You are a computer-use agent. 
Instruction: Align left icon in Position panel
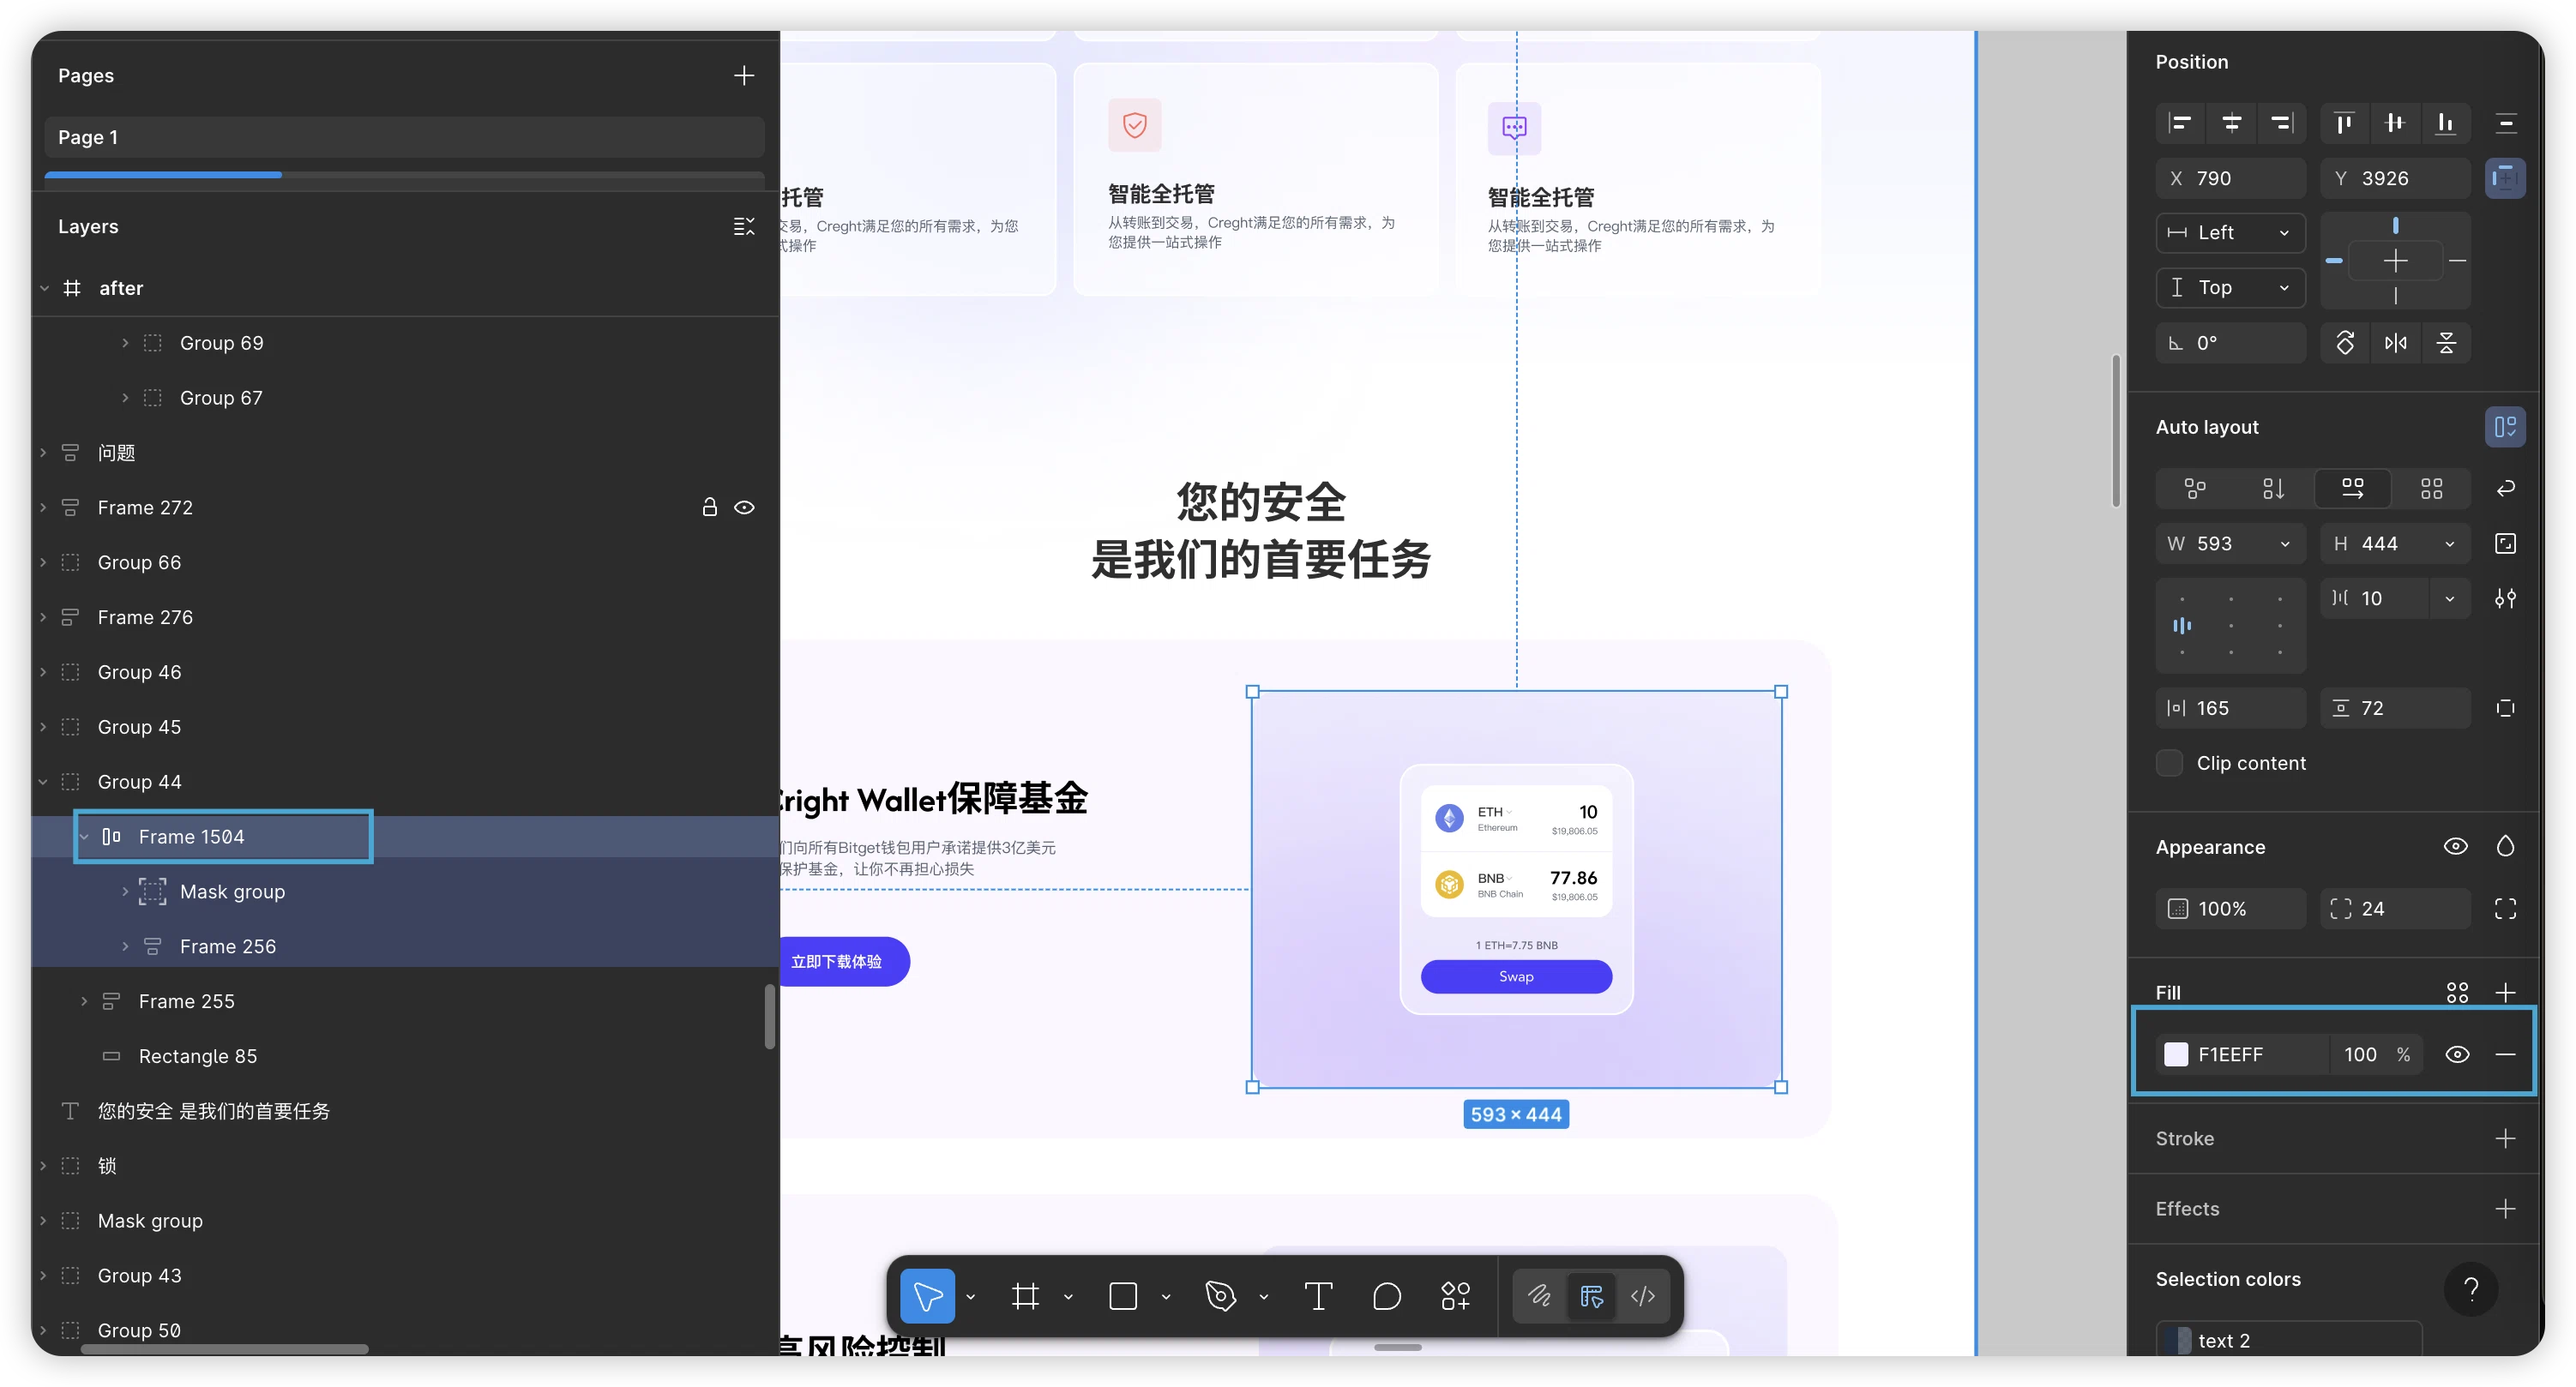(2180, 123)
